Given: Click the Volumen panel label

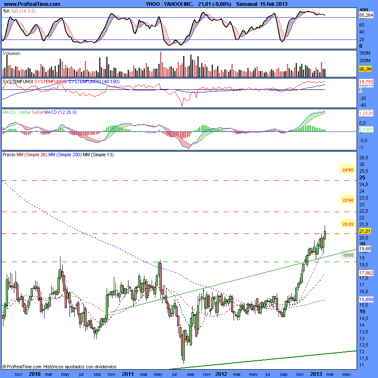Looking at the screenshot, I should [x=12, y=53].
